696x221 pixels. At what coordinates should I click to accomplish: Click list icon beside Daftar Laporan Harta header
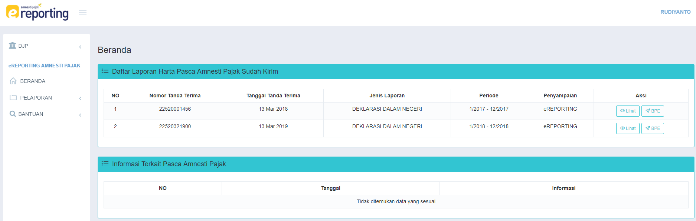[x=105, y=71]
